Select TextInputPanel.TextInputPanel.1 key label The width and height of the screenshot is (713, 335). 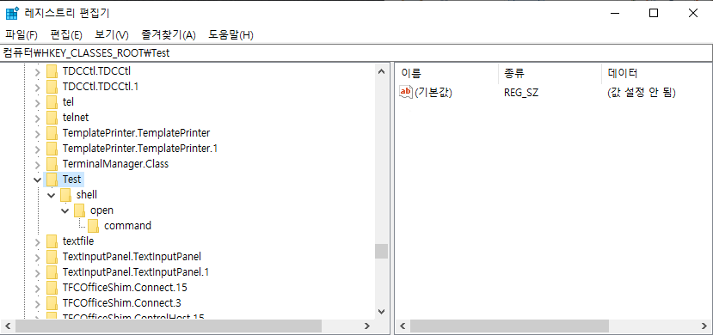(136, 272)
